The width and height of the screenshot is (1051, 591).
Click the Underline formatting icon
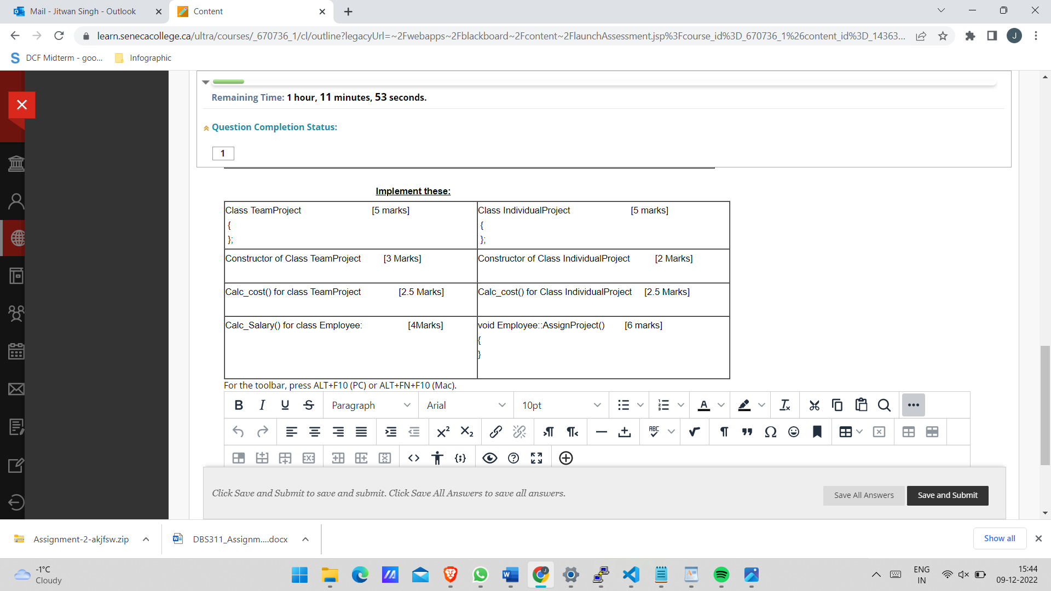[x=285, y=405]
